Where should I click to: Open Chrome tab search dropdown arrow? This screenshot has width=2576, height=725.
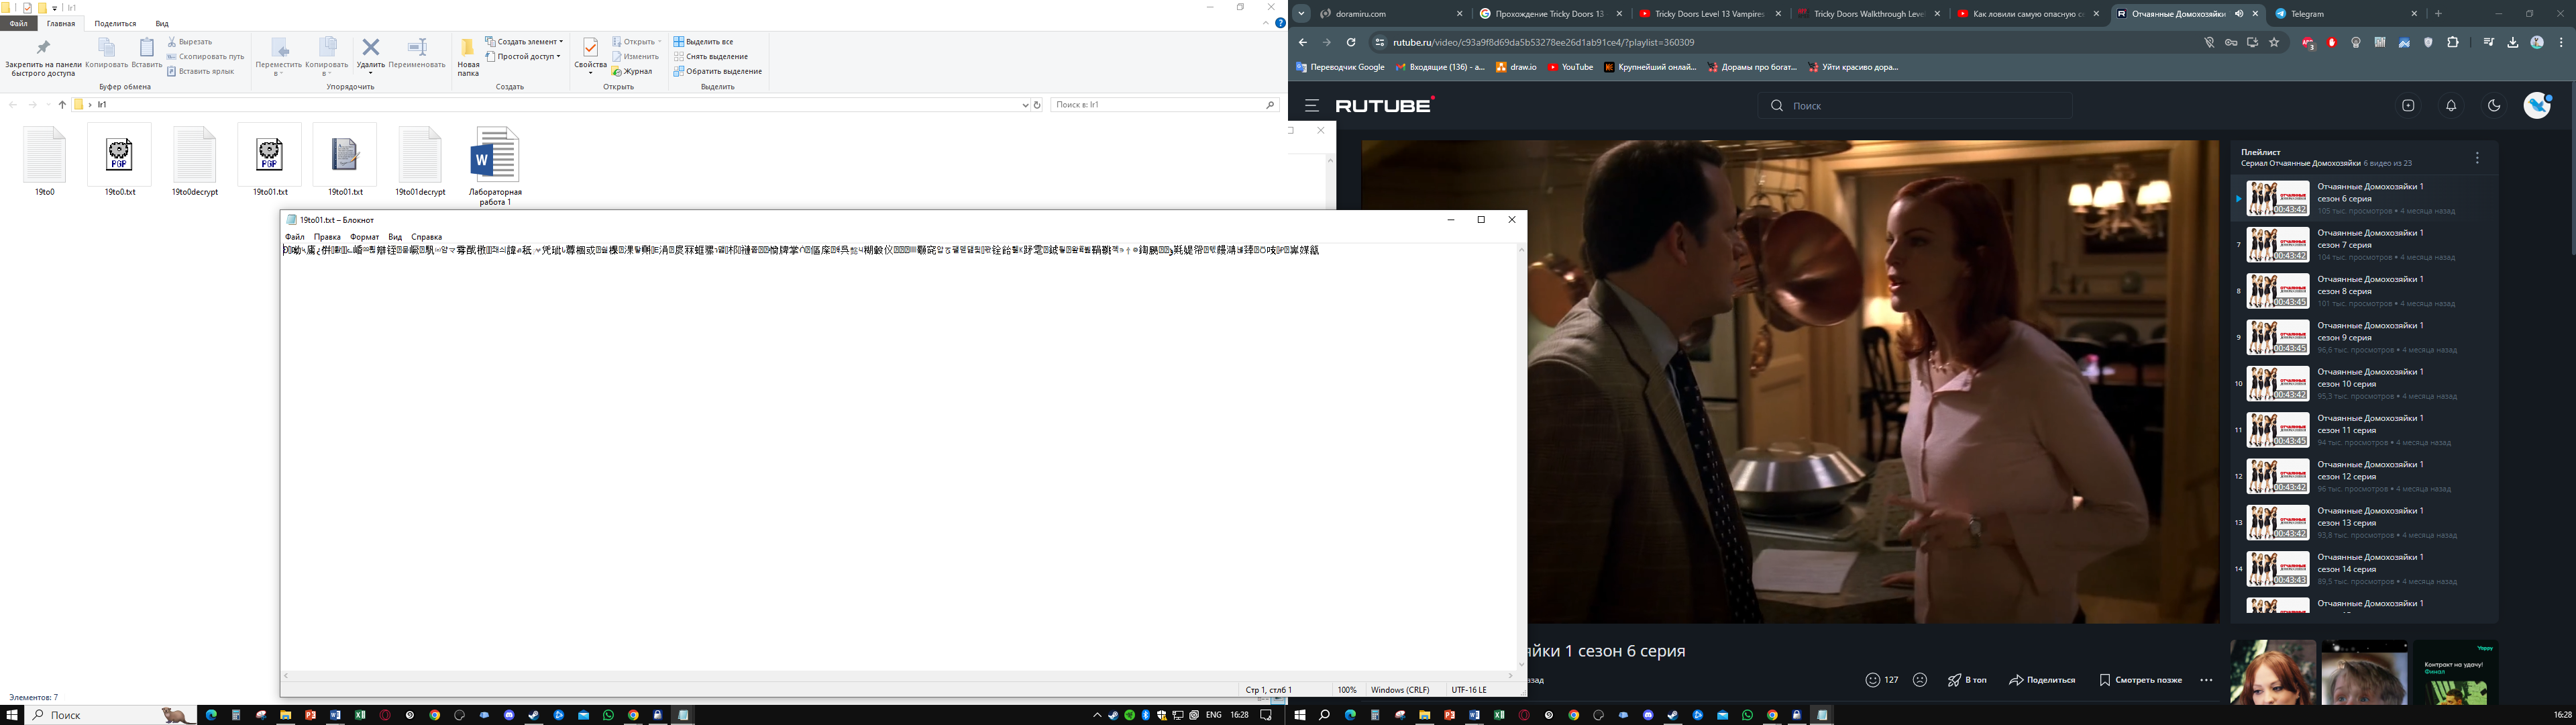[x=1301, y=14]
